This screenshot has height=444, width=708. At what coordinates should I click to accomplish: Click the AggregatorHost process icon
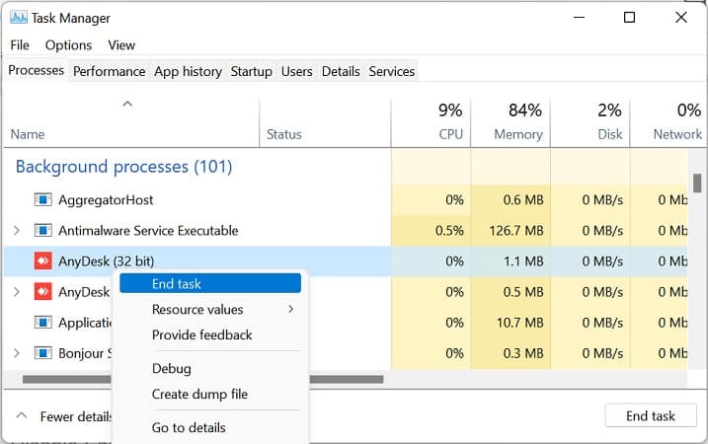tap(42, 199)
